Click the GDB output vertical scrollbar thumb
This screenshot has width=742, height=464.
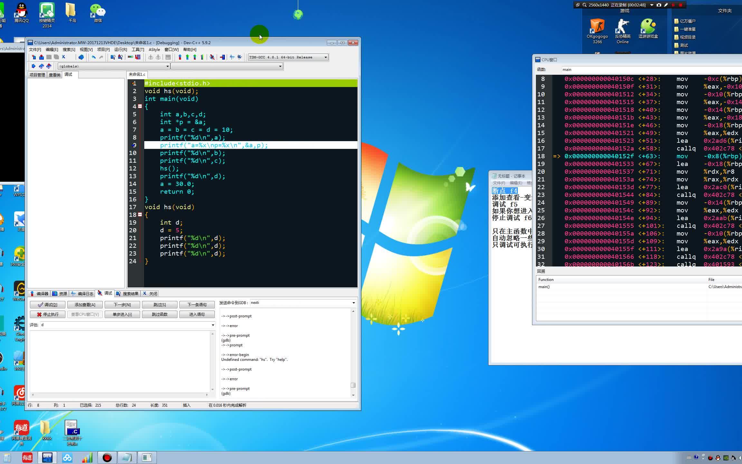[x=353, y=385]
